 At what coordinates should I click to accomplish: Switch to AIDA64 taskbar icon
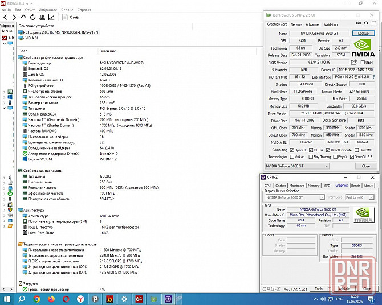coord(139,299)
